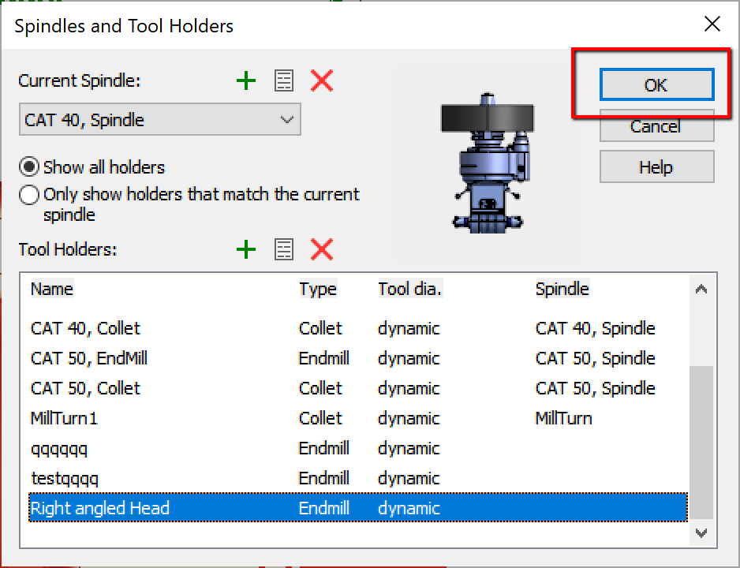740x568 pixels.
Task: Select the Show all holders option
Action: pyautogui.click(x=92, y=167)
